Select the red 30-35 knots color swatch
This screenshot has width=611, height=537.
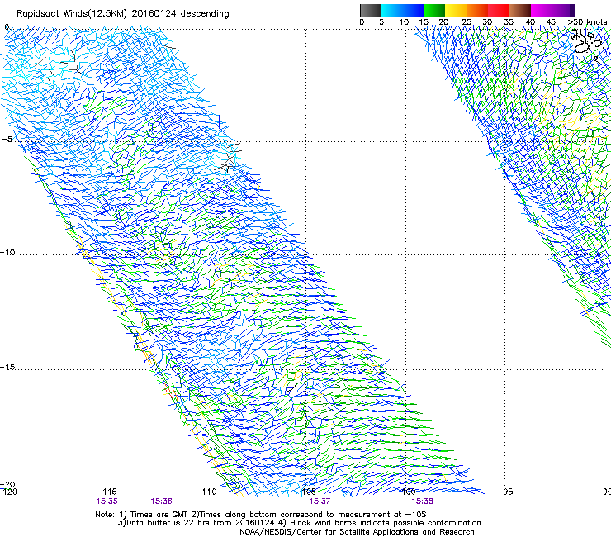(499, 10)
